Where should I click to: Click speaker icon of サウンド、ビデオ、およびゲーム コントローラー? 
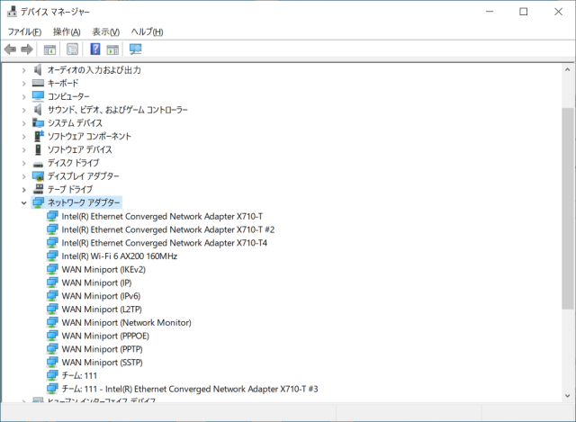(x=38, y=110)
